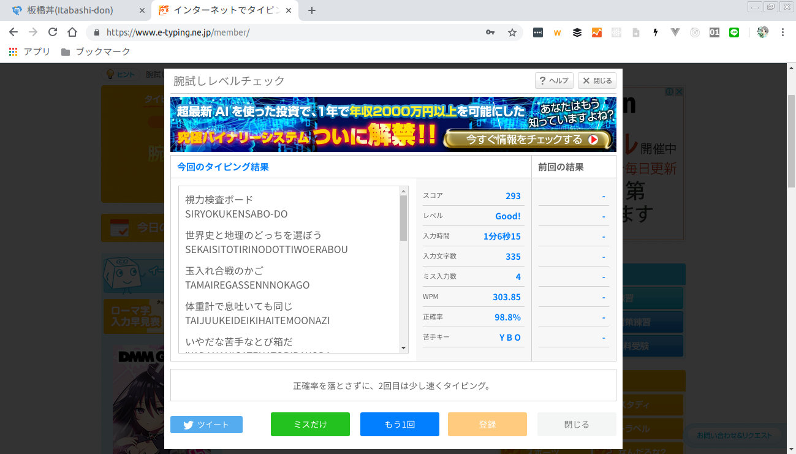Open a new browser tab

(x=312, y=10)
